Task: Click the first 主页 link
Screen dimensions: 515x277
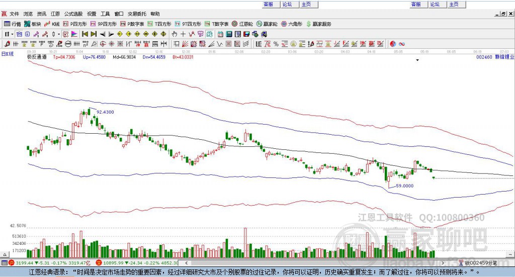Action: click(x=306, y=4)
